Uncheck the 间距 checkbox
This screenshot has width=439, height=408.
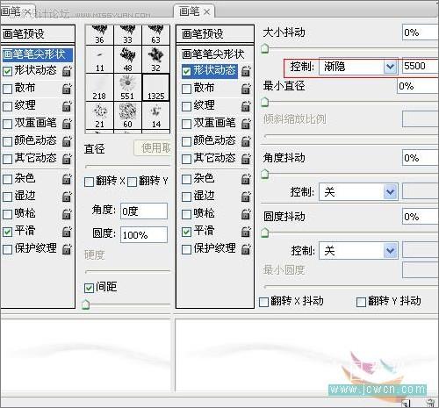coord(89,288)
